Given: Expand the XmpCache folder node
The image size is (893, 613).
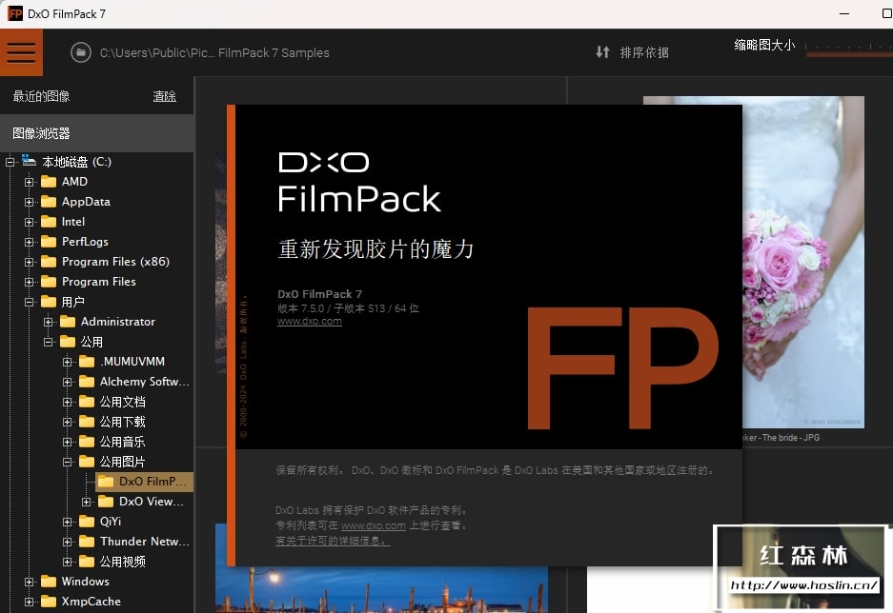Looking at the screenshot, I should point(29,602).
